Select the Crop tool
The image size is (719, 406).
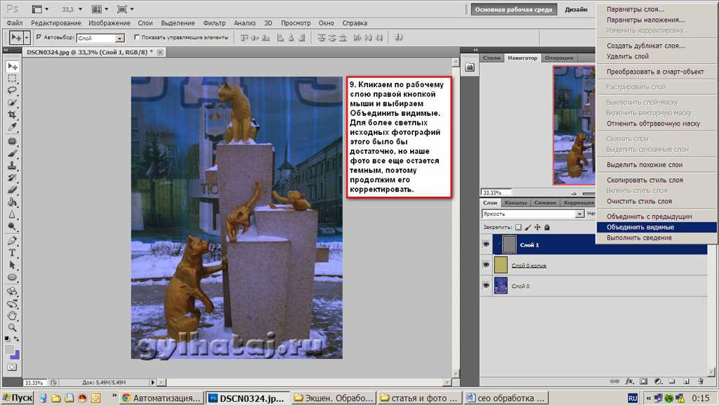pos(12,114)
